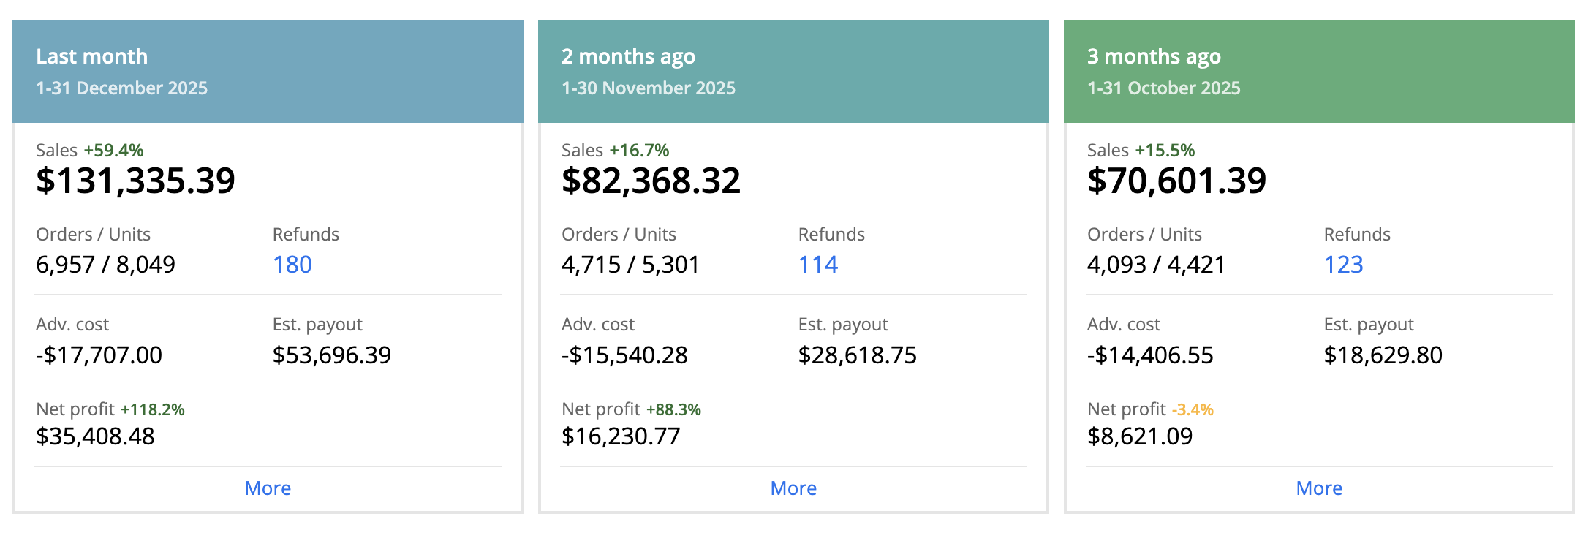Click the 123 refunds link
The image size is (1591, 541).
(1344, 265)
